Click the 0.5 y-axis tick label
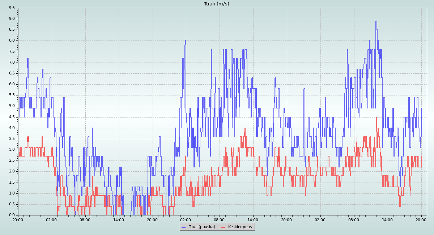The height and width of the screenshot is (235, 434). (12, 204)
